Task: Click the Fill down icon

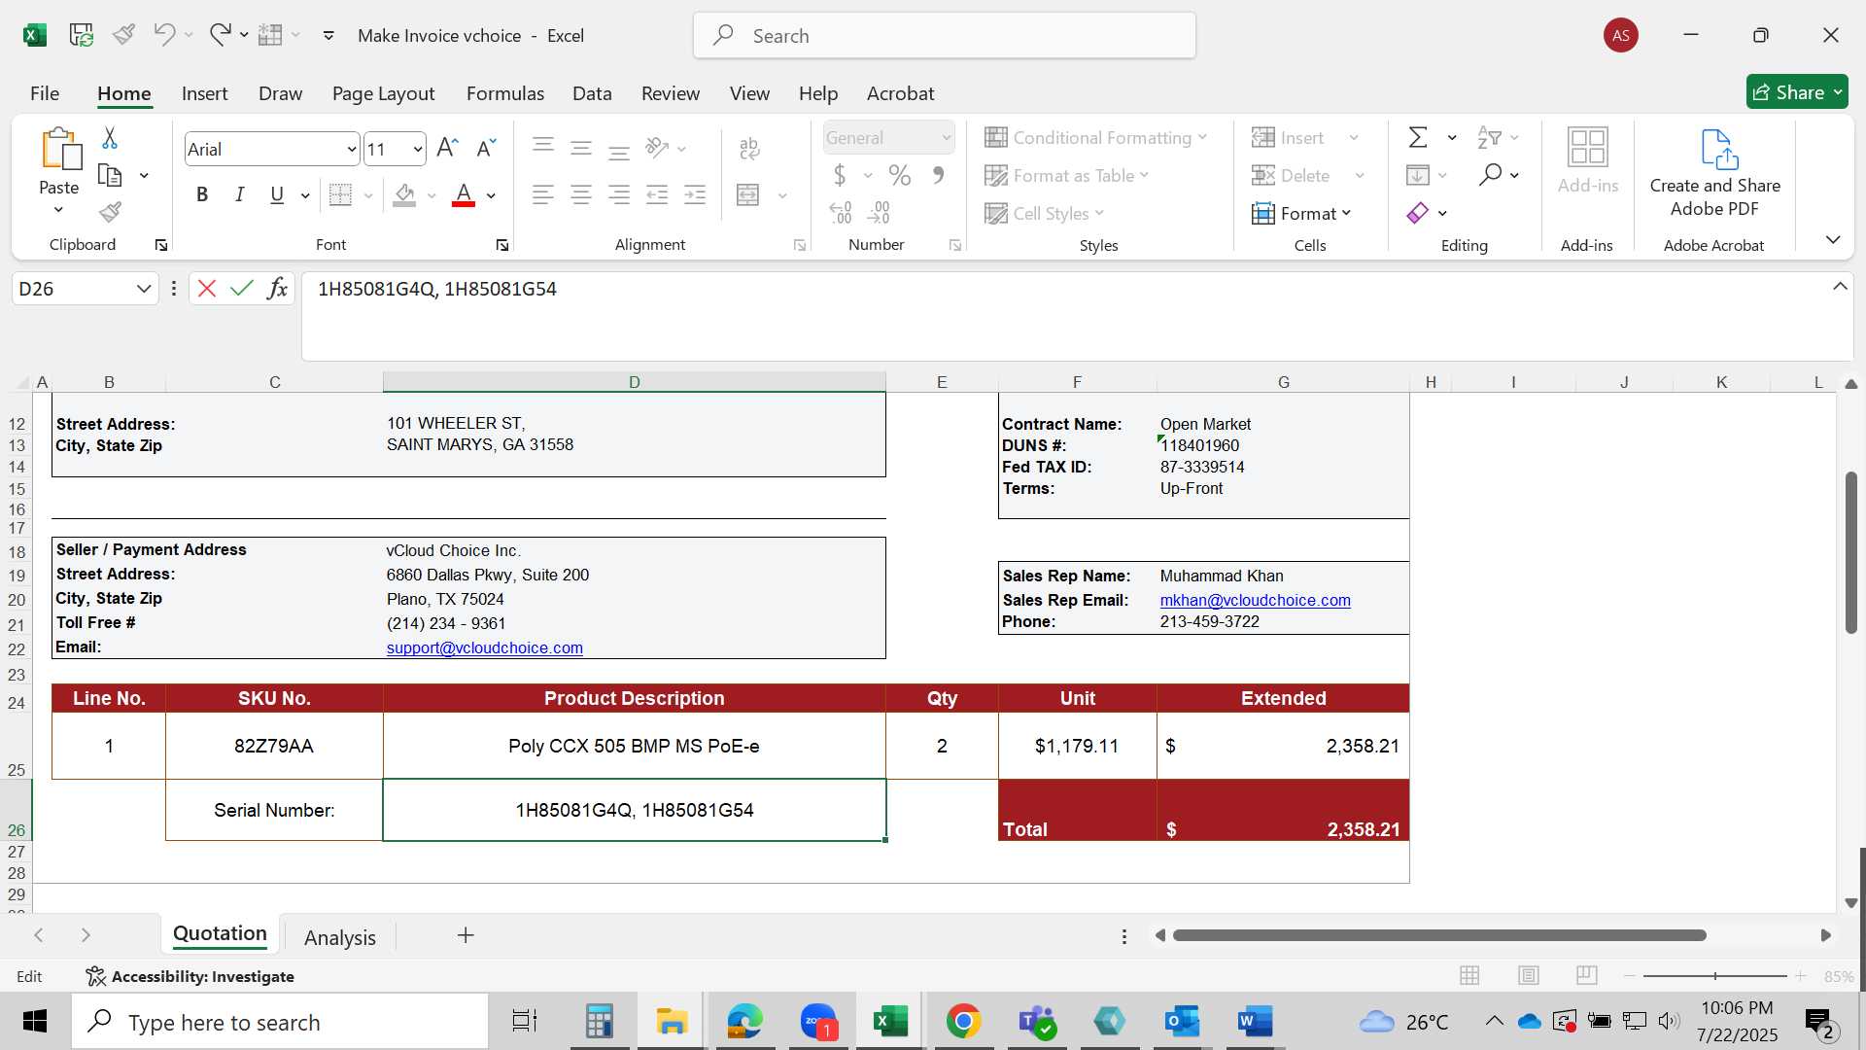Action: click(1417, 175)
